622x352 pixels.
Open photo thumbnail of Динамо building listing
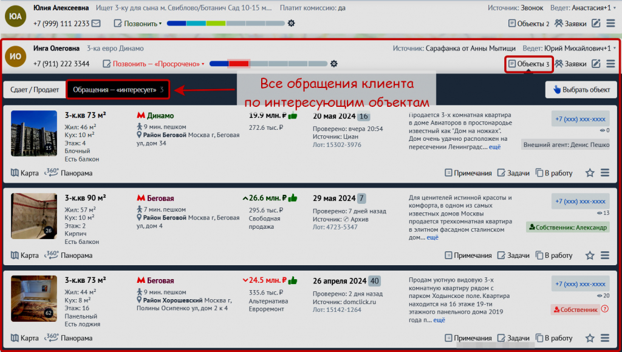[34, 134]
